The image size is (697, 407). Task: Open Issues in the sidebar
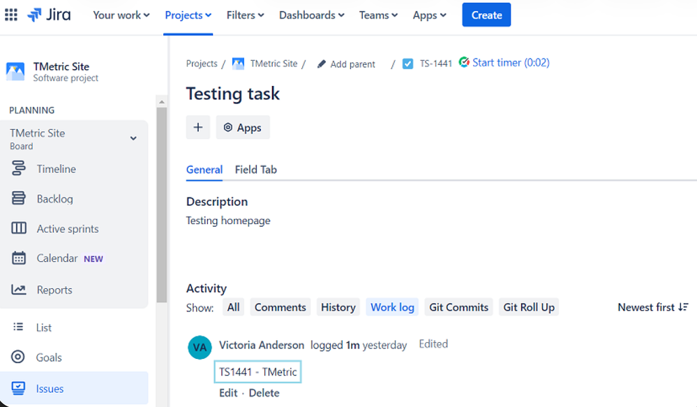(x=74, y=388)
